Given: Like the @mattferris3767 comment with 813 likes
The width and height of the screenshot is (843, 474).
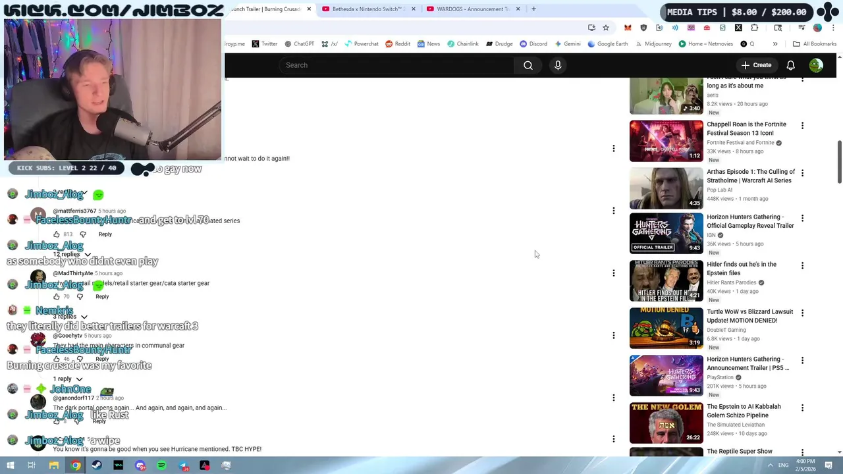Looking at the screenshot, I should pyautogui.click(x=57, y=234).
